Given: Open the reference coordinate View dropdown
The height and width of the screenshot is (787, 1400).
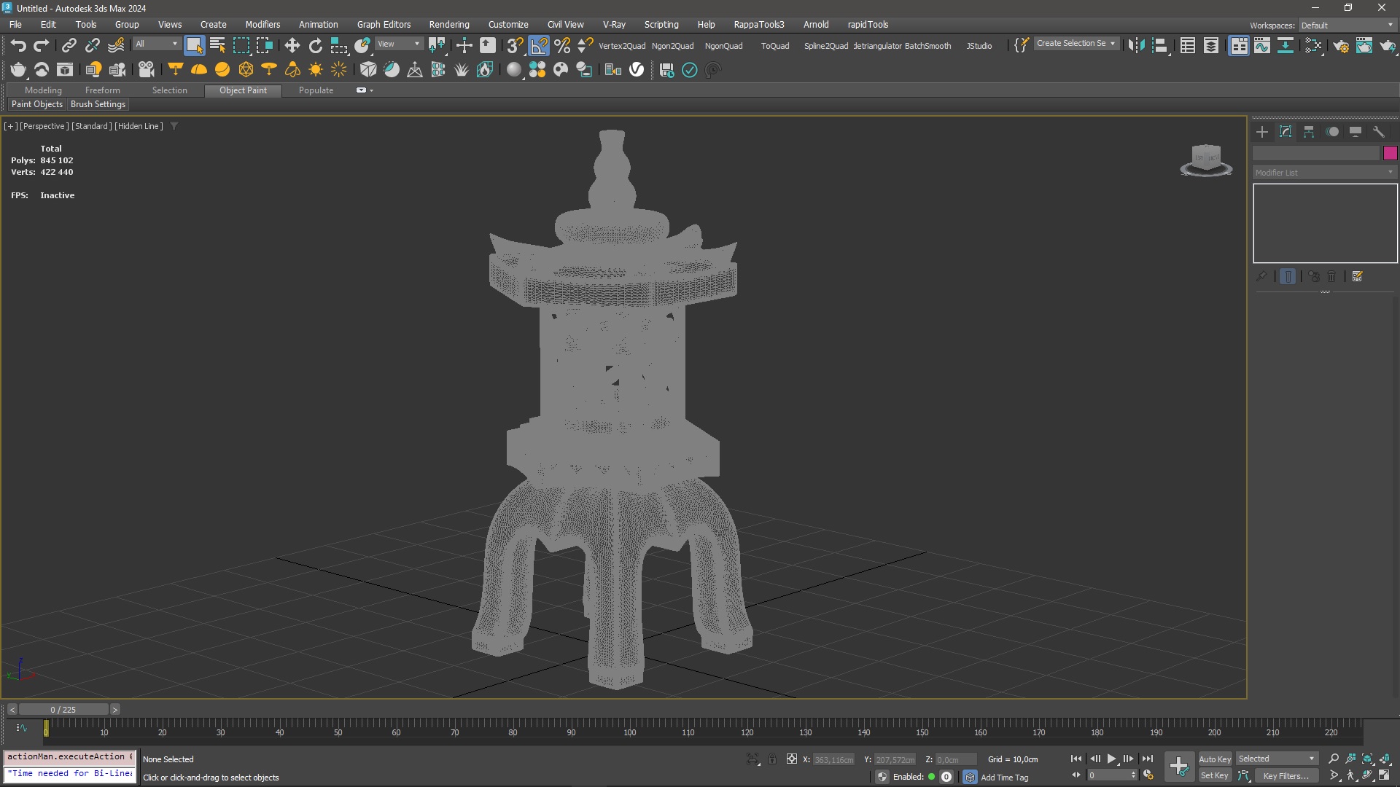Looking at the screenshot, I should coord(398,44).
